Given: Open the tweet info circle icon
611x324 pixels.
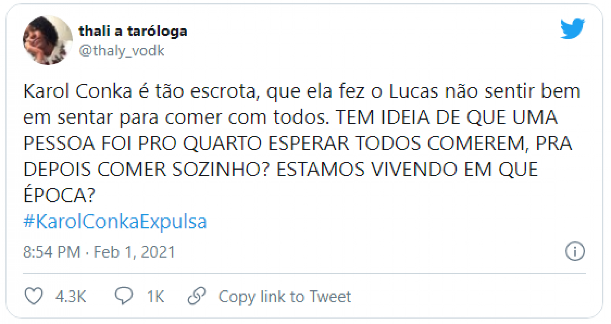Looking at the screenshot, I should [575, 251].
